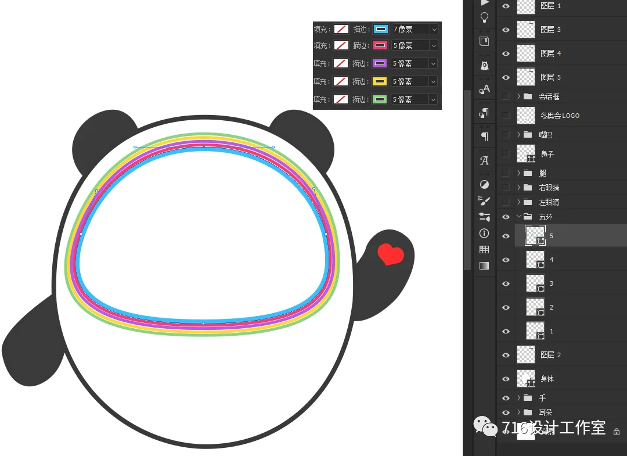This screenshot has height=456, width=627.
Task: Expand the 耳朵 layer group
Action: point(518,412)
